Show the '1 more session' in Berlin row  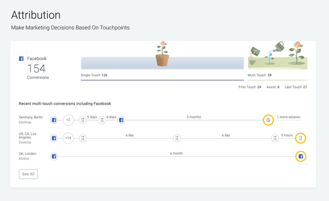[x=289, y=117]
